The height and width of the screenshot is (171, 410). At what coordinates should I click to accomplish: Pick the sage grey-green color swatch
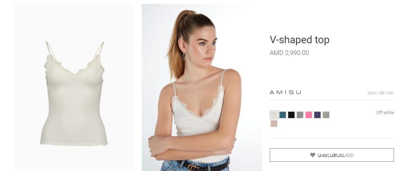tap(326, 115)
